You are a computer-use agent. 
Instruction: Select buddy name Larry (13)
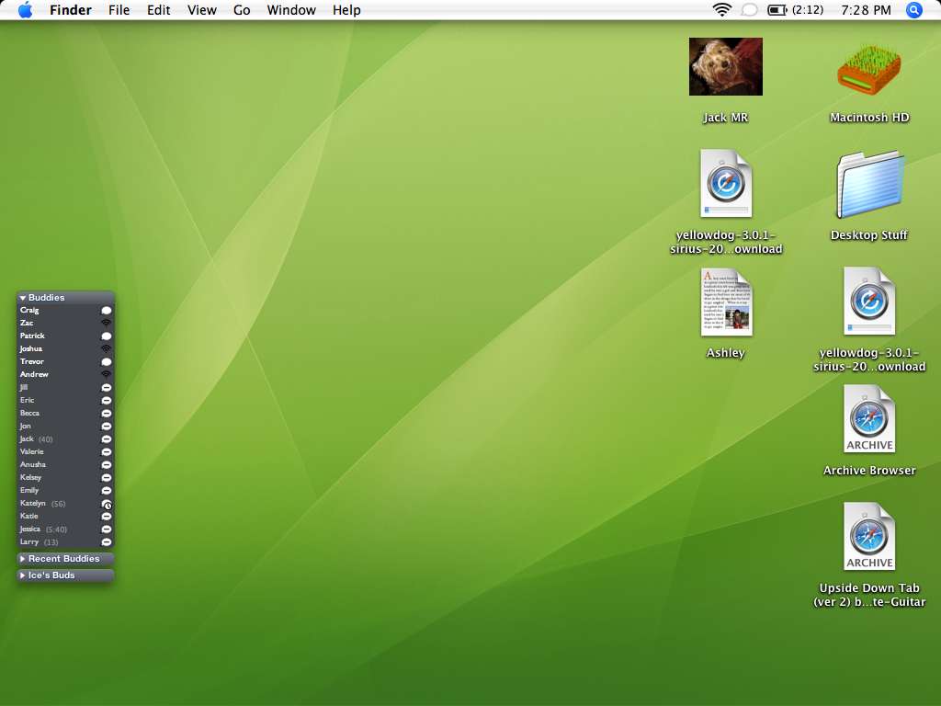click(39, 542)
